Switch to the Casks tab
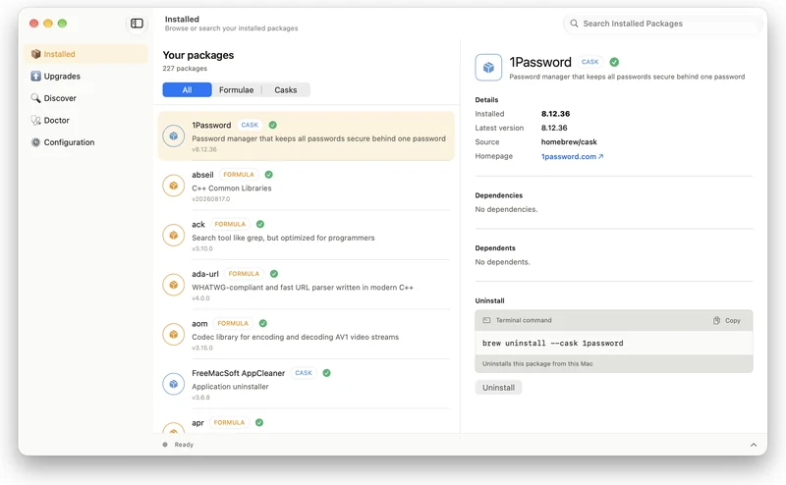Image resolution: width=786 pixels, height=485 pixels. point(286,89)
